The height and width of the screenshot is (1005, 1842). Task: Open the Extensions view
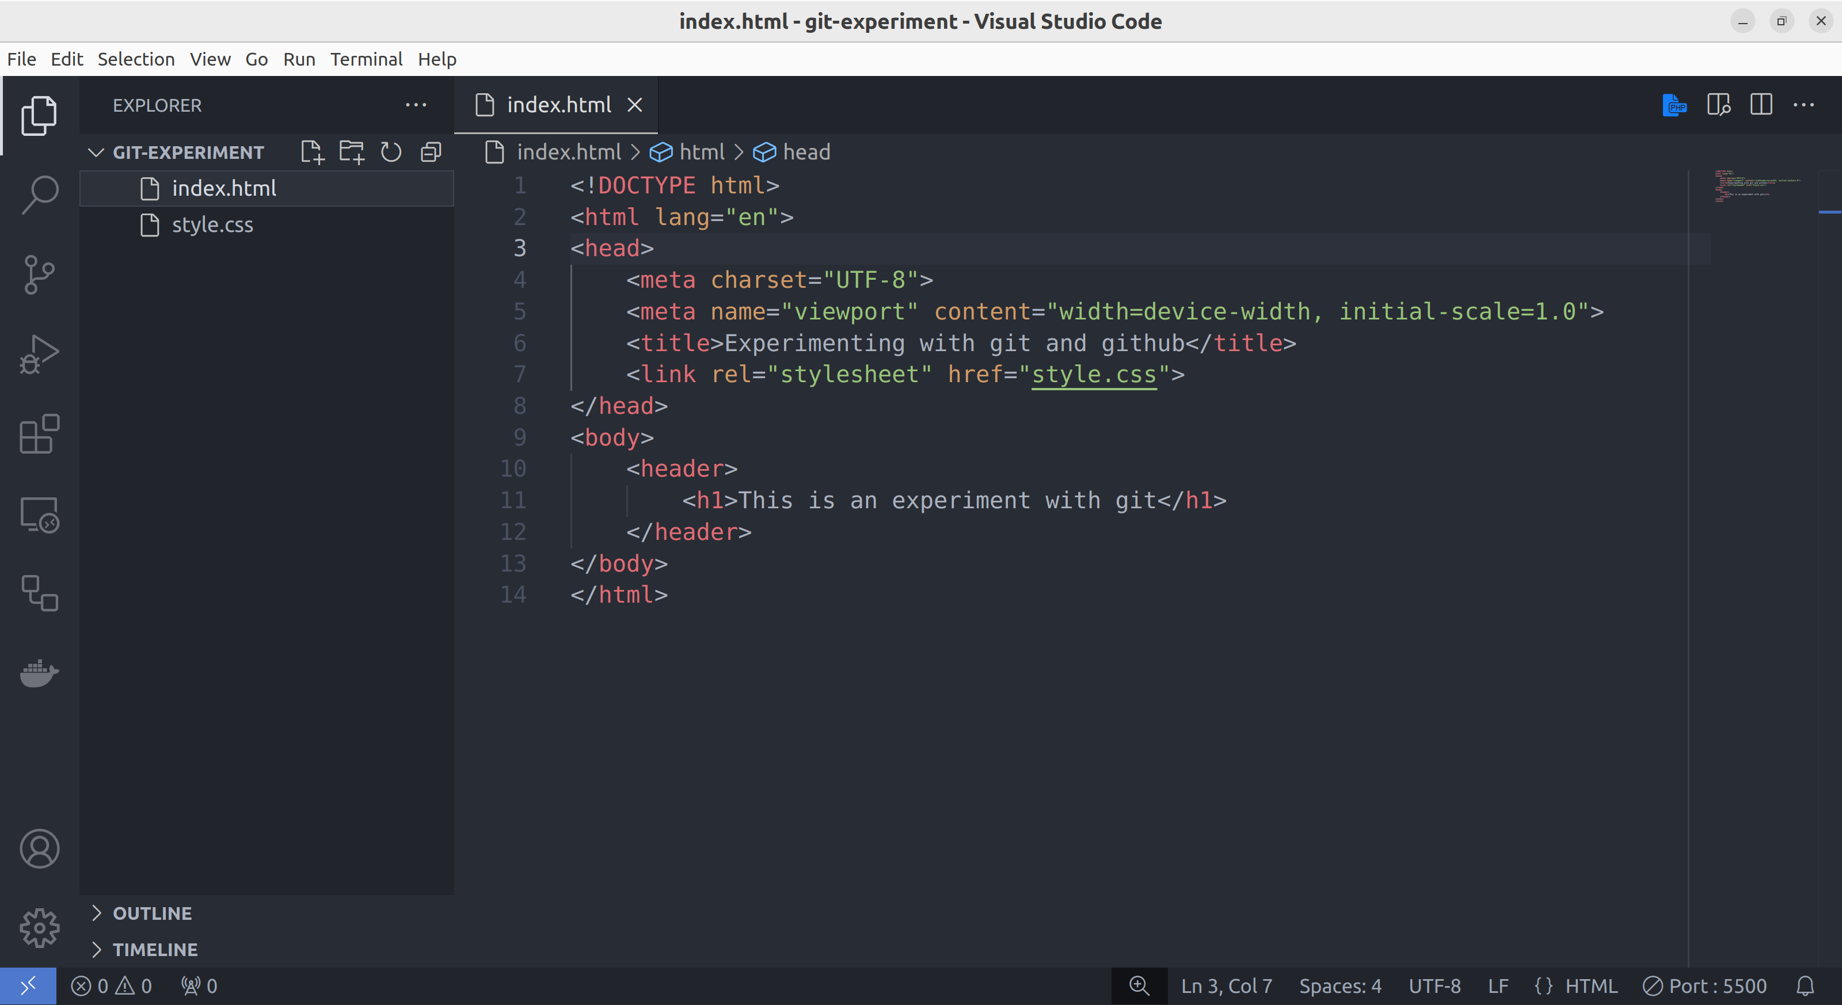point(39,434)
